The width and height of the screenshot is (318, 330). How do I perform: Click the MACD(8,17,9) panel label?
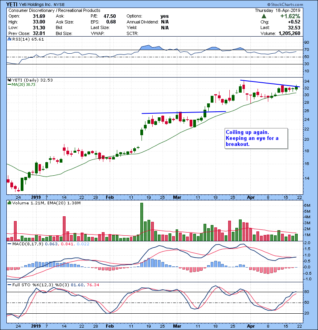click(28, 244)
